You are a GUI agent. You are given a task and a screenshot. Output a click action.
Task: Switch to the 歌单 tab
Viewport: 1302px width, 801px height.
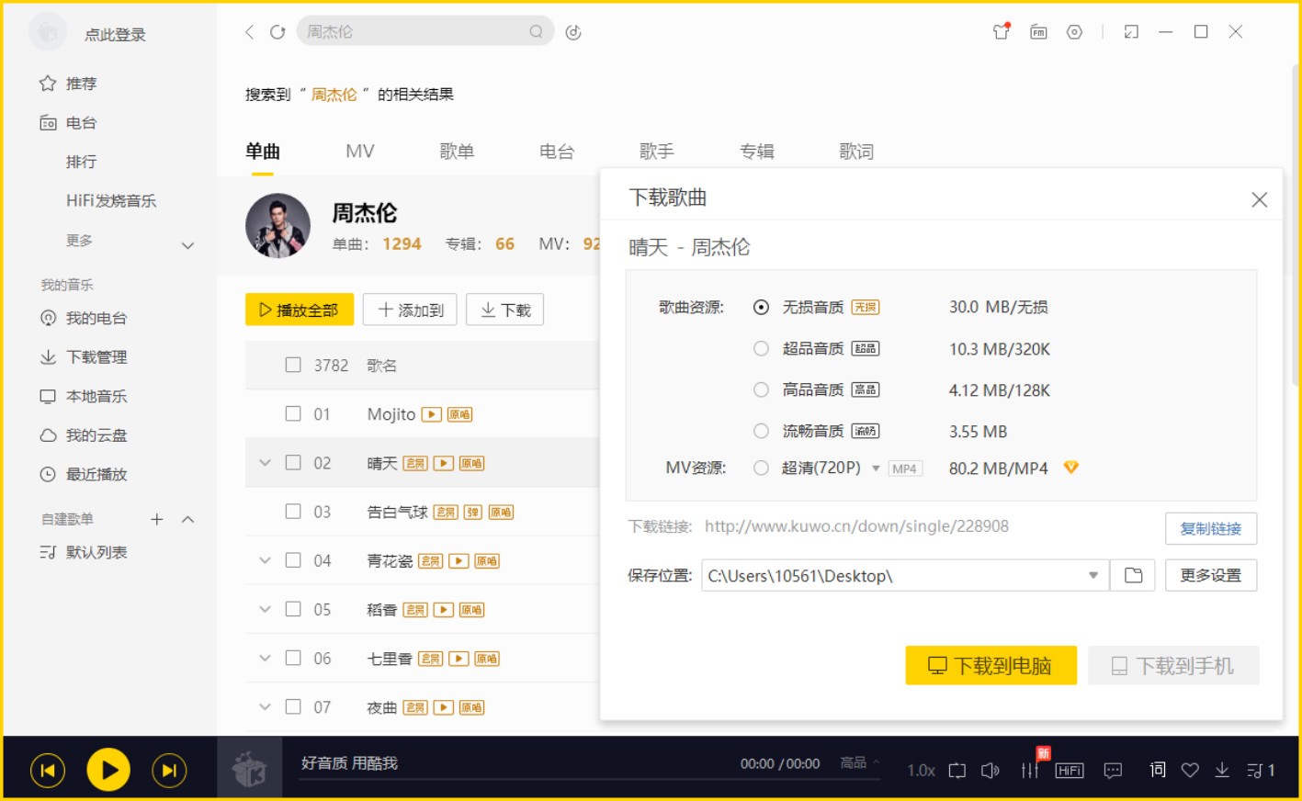click(x=457, y=152)
